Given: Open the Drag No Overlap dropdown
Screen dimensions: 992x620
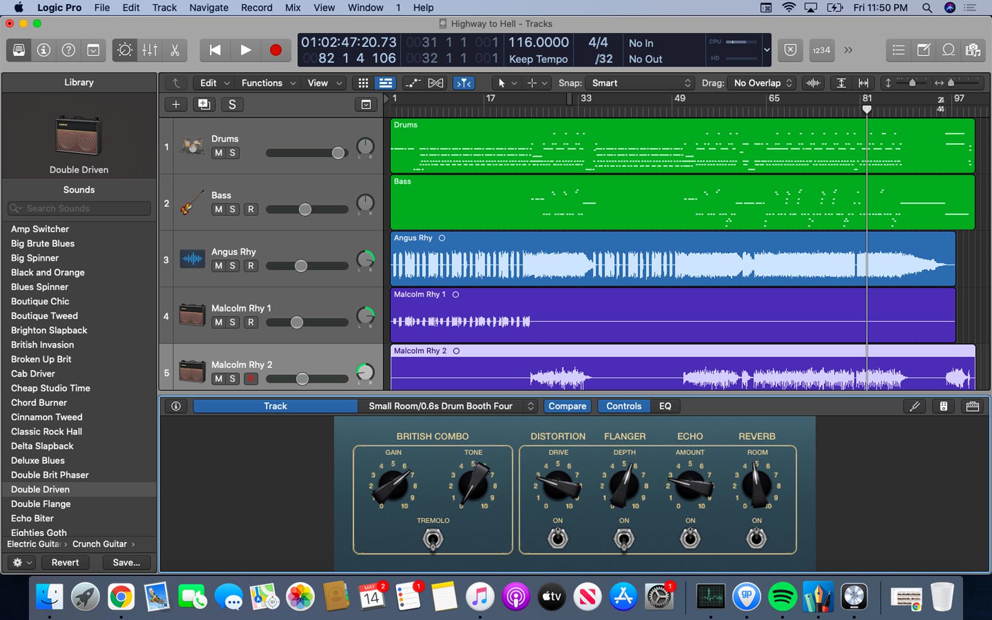Looking at the screenshot, I should [762, 83].
